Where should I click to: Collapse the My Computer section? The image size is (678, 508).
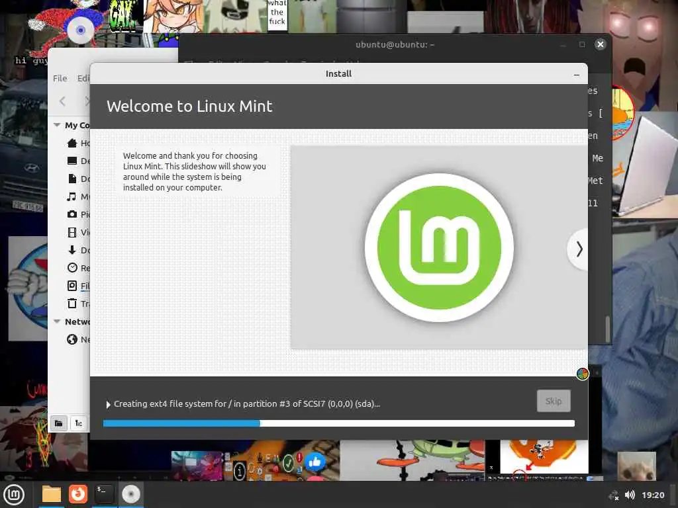pos(57,125)
